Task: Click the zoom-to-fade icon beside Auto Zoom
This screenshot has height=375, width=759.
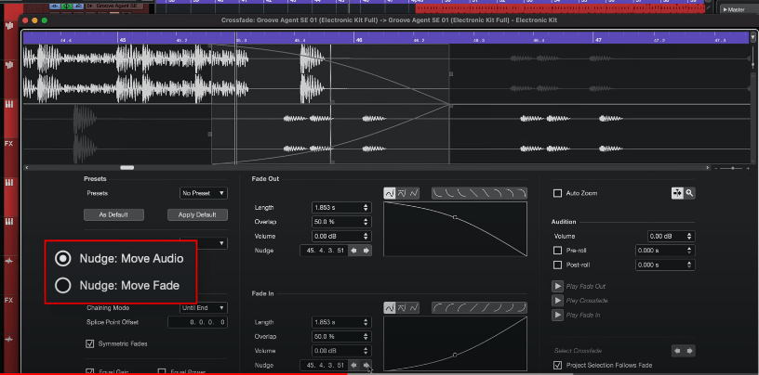Action: point(677,193)
